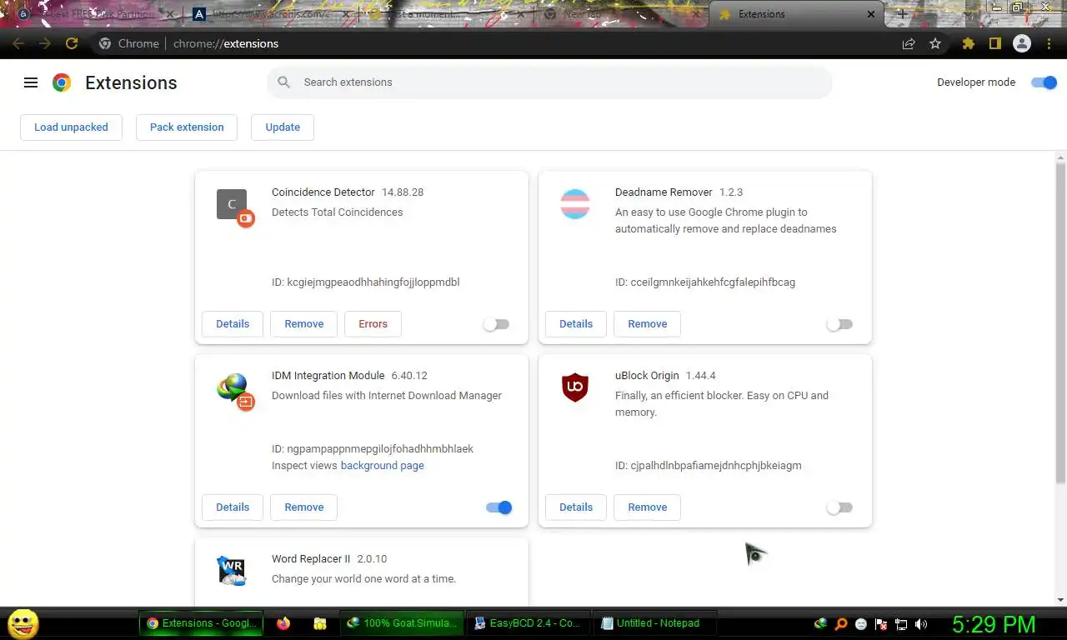This screenshot has height=640, width=1067.
Task: Switch to the Just a moment tab
Action: coord(446,14)
